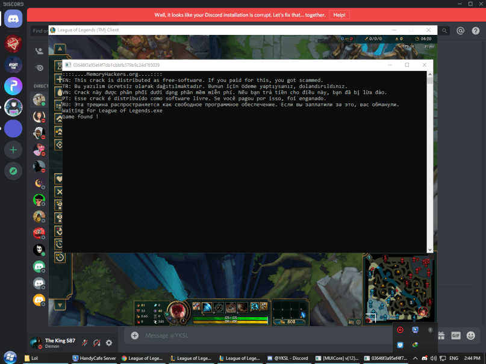Click the 808 gold shop button
The width and height of the screenshot is (486, 364).
(x=289, y=322)
